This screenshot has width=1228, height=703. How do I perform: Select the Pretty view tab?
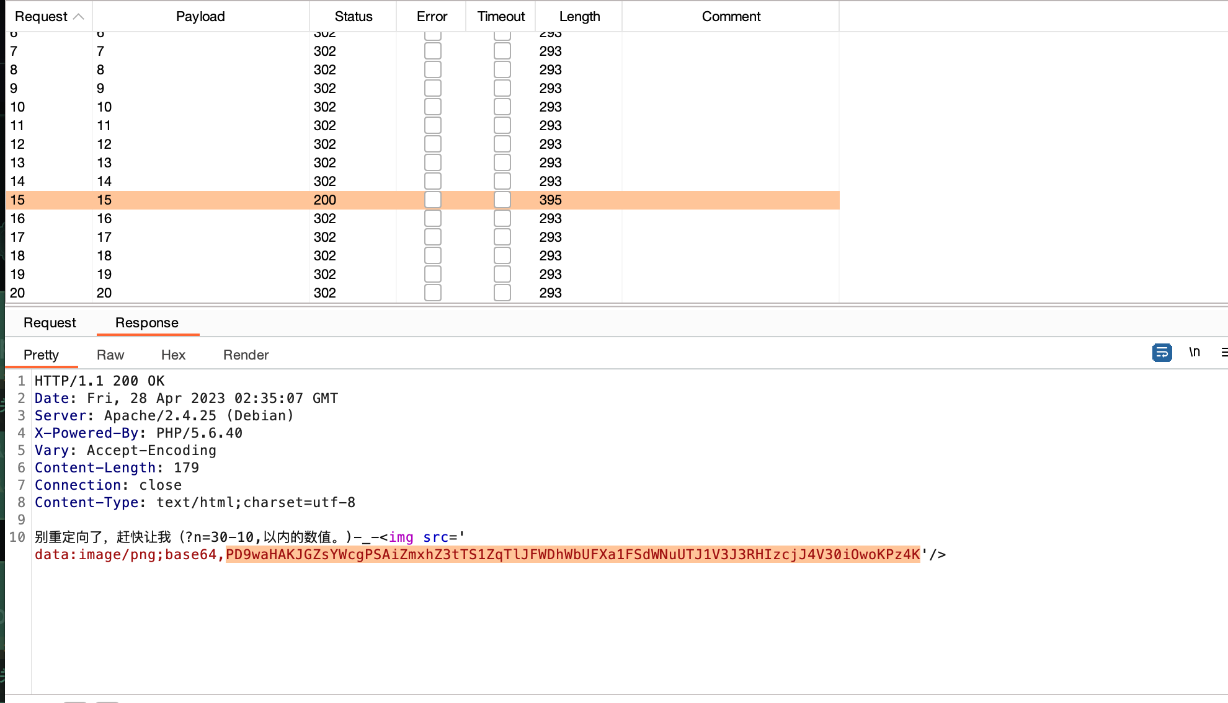41,355
